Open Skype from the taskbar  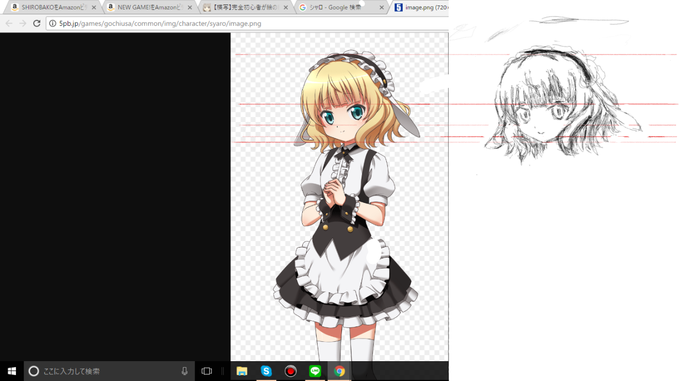[x=266, y=371]
